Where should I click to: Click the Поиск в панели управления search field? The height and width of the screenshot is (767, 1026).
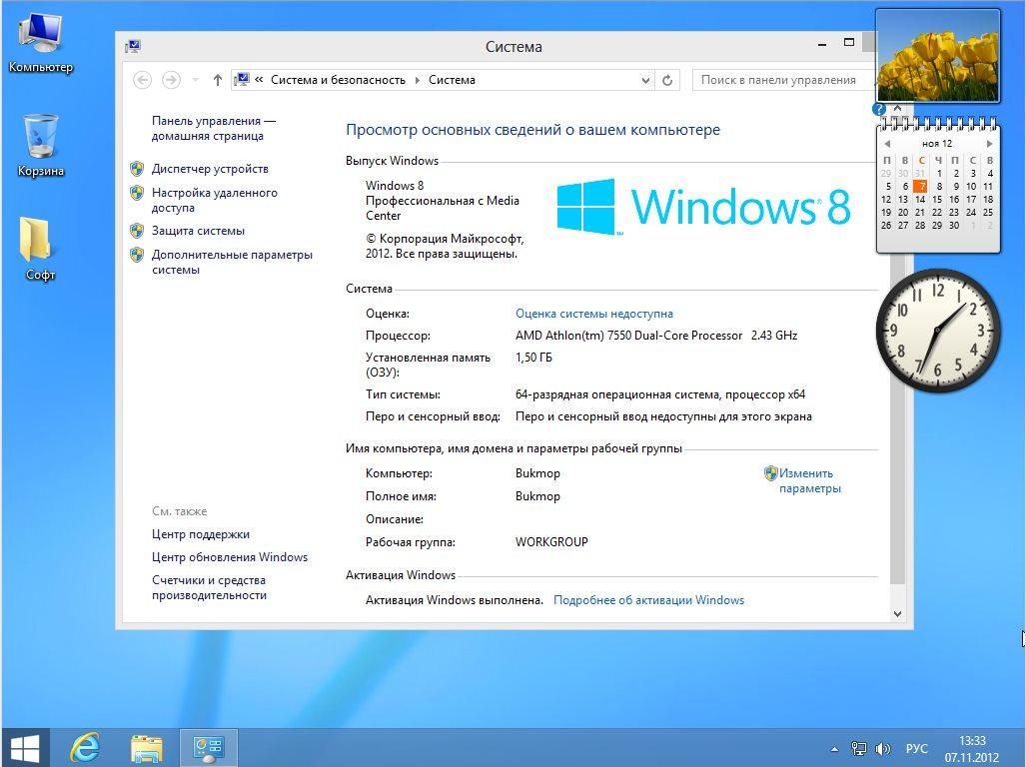tap(781, 80)
